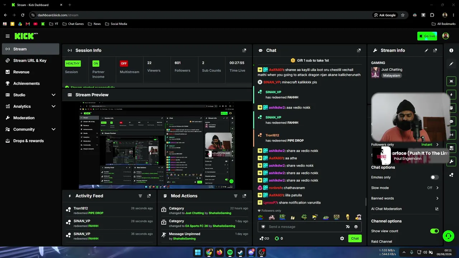Open the Achievements page
The height and width of the screenshot is (258, 459).
(30, 83)
